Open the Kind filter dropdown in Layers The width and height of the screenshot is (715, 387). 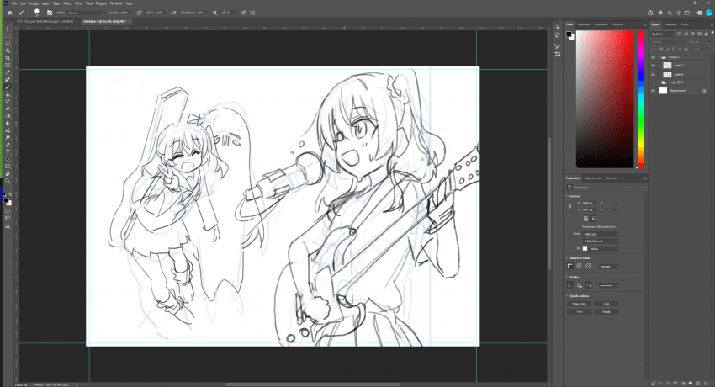point(663,34)
